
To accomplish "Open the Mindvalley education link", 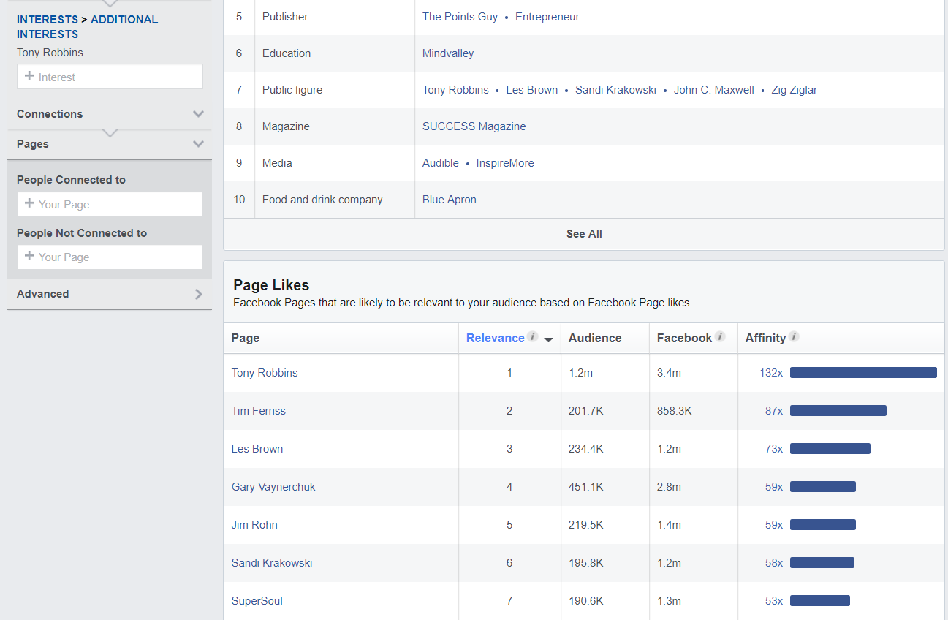I will click(448, 53).
